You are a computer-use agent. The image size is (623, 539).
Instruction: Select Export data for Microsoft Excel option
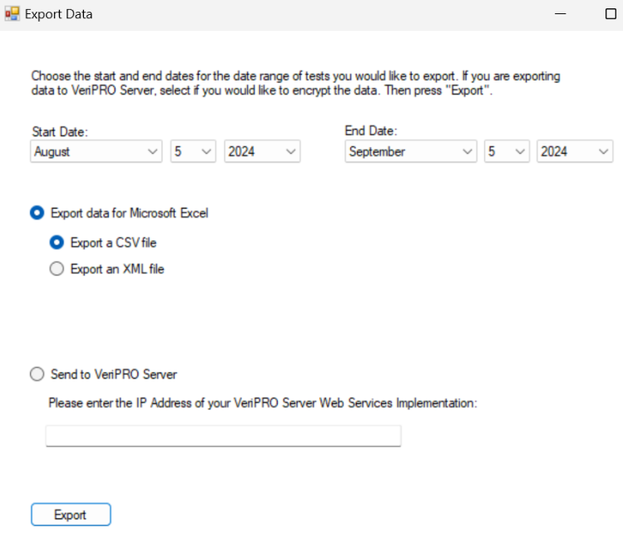(37, 213)
